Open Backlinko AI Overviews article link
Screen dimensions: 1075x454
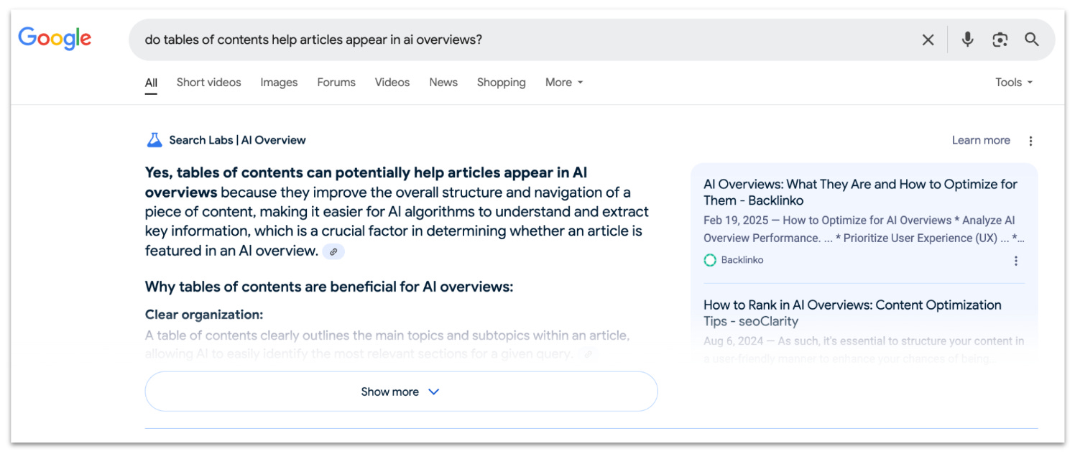(x=860, y=193)
